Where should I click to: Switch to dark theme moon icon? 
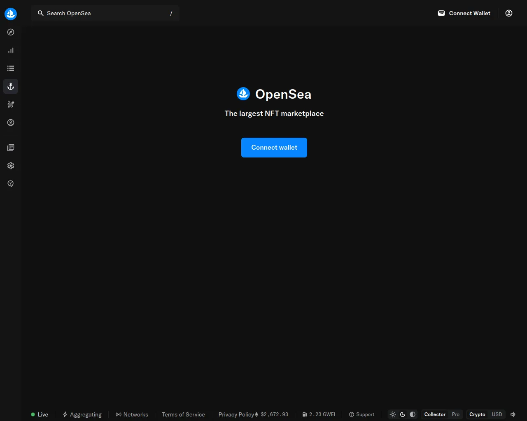click(x=403, y=414)
